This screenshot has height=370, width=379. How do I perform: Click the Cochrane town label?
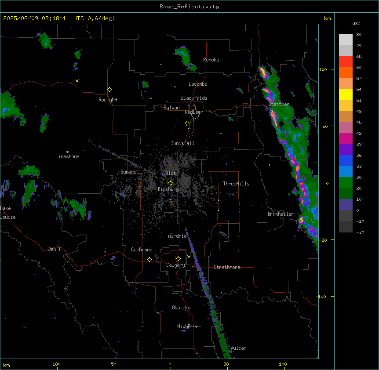(142, 250)
